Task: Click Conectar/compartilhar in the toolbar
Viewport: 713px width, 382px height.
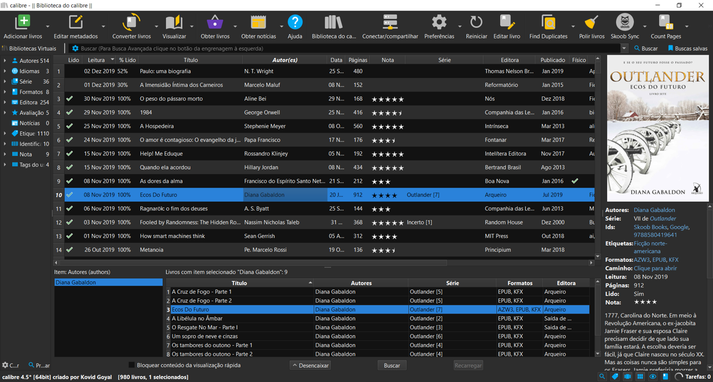Action: (x=390, y=23)
